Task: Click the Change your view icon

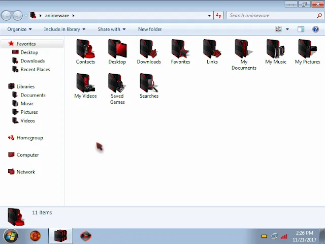Action: coord(278,29)
